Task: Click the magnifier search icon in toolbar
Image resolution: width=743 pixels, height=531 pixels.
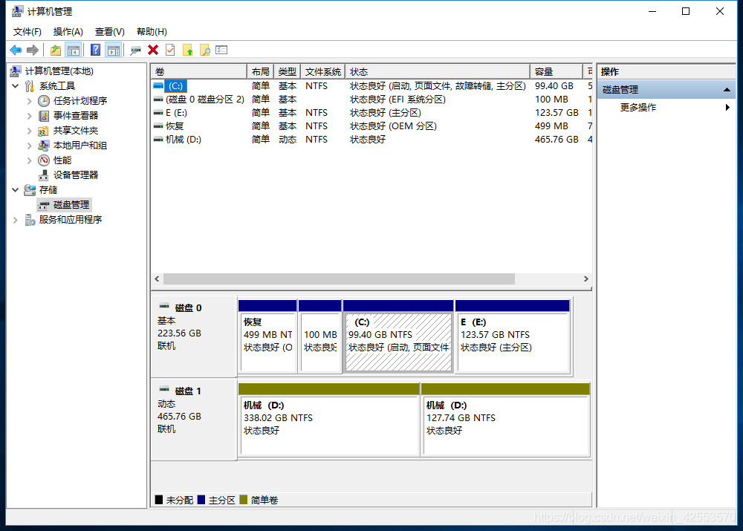Action: click(x=205, y=50)
